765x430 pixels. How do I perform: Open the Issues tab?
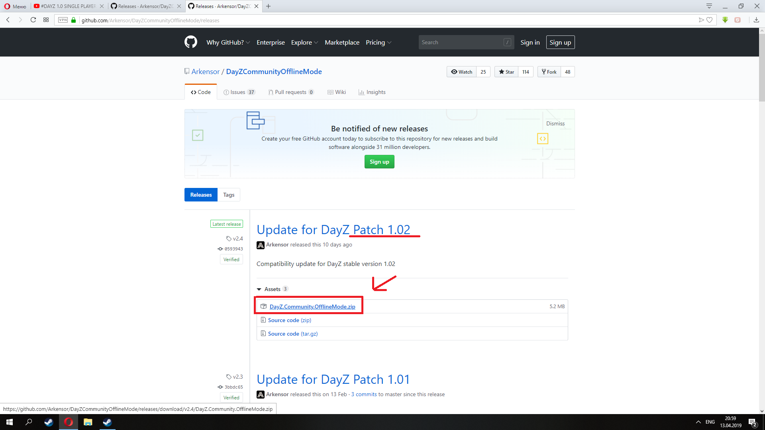coord(239,92)
